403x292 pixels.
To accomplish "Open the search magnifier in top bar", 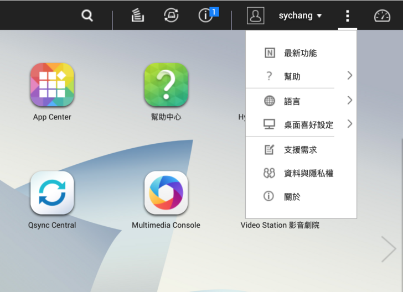I will coord(87,15).
